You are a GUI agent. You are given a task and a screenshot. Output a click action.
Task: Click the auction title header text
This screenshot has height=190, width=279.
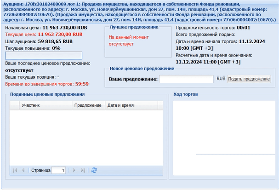pyautogui.click(x=140, y=12)
